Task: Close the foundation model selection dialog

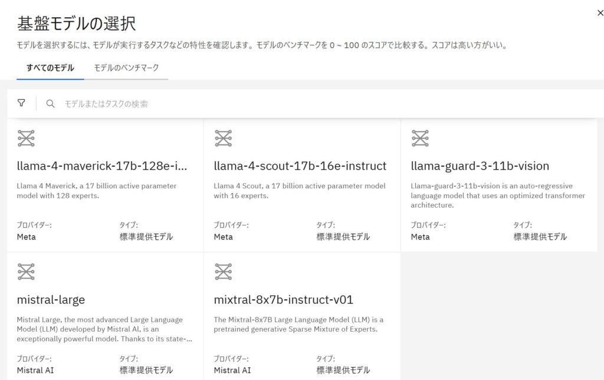Action: (600, 13)
